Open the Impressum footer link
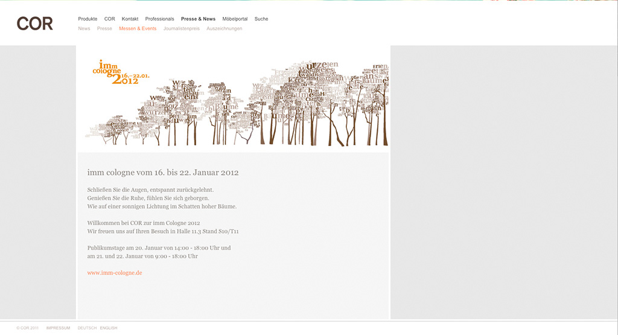618x335 pixels. point(59,328)
